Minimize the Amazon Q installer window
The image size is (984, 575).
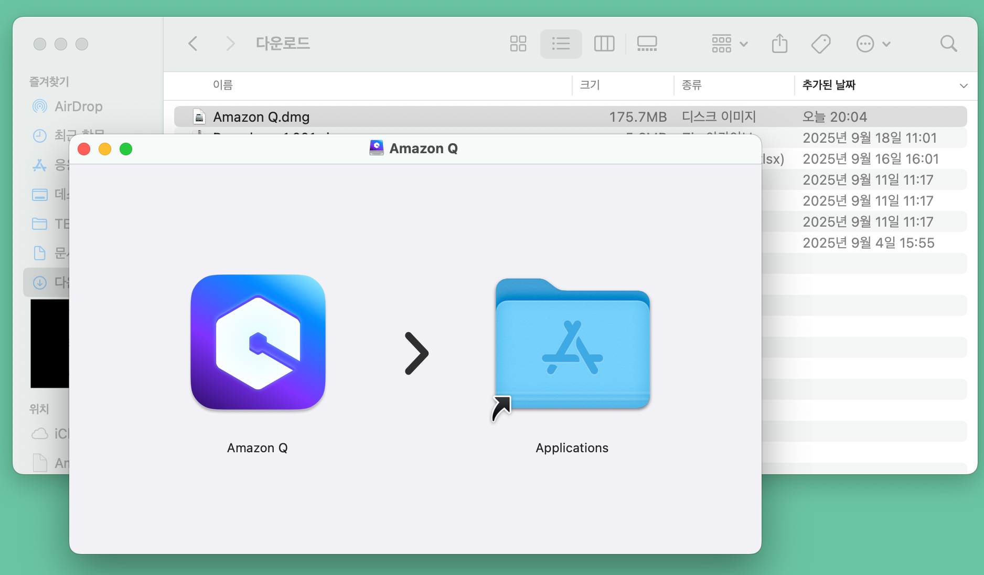point(105,149)
